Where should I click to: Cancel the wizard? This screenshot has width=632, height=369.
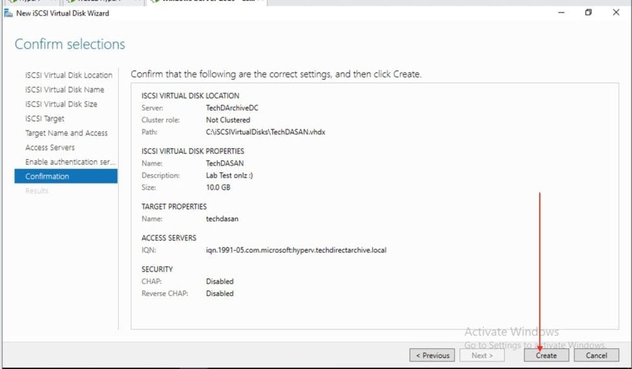[x=596, y=355]
